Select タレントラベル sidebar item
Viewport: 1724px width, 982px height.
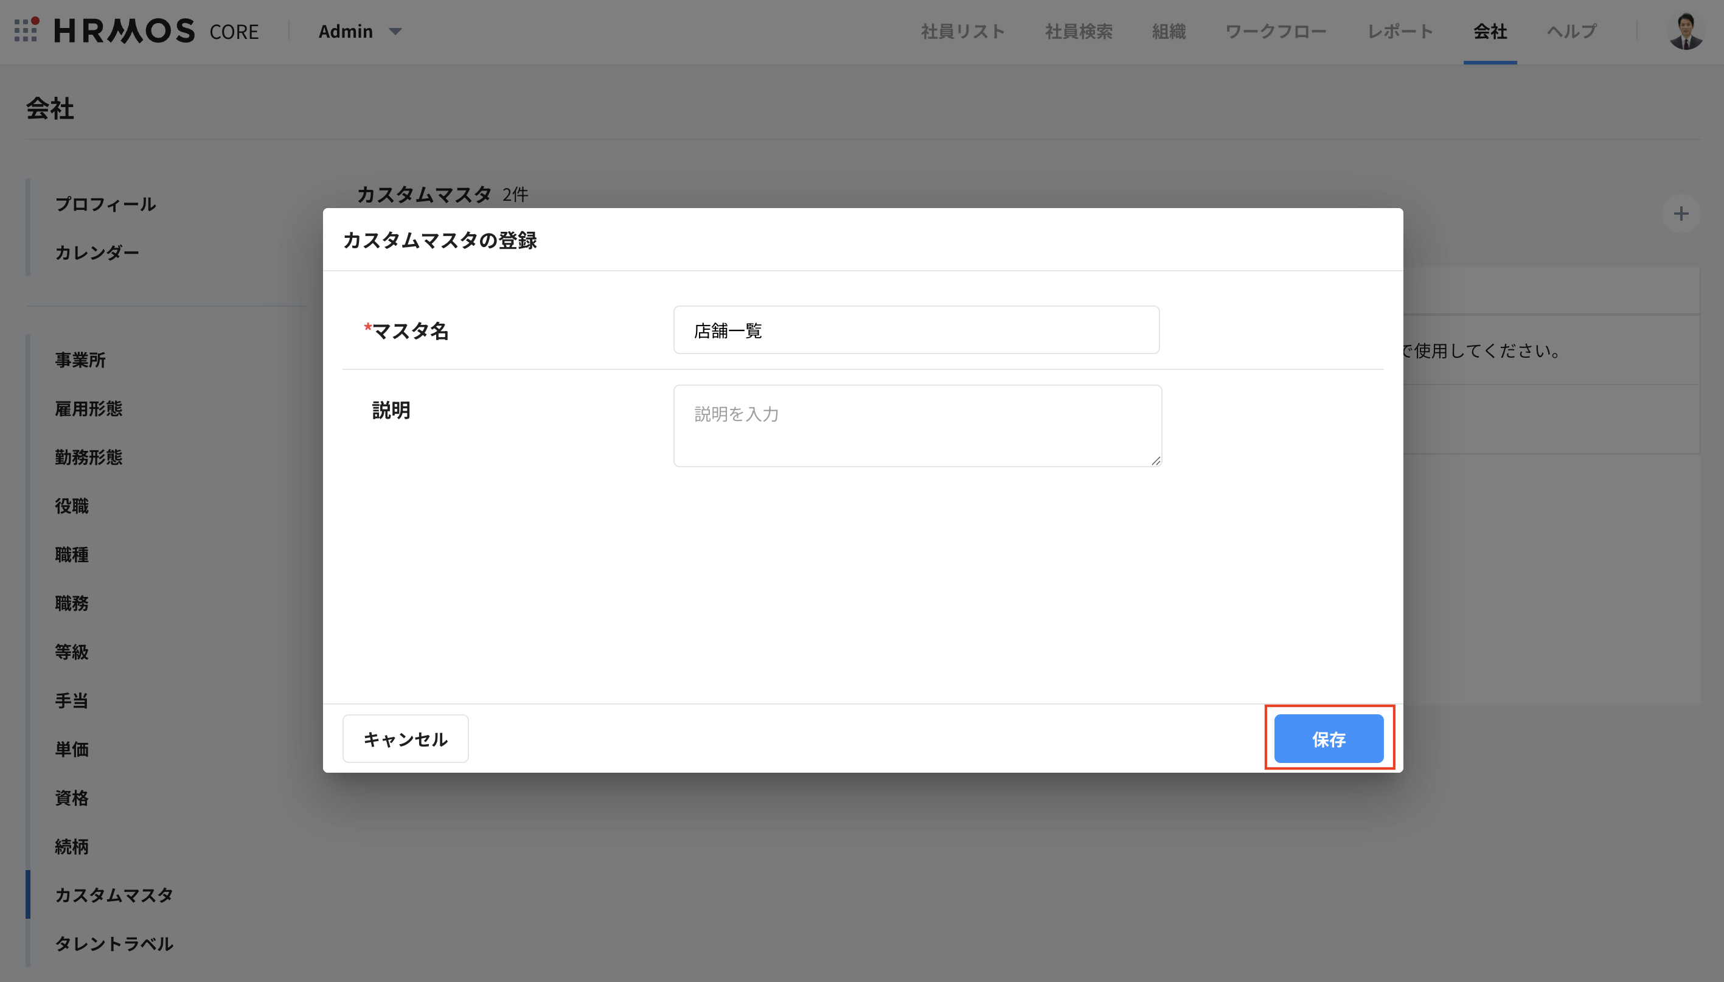click(114, 944)
